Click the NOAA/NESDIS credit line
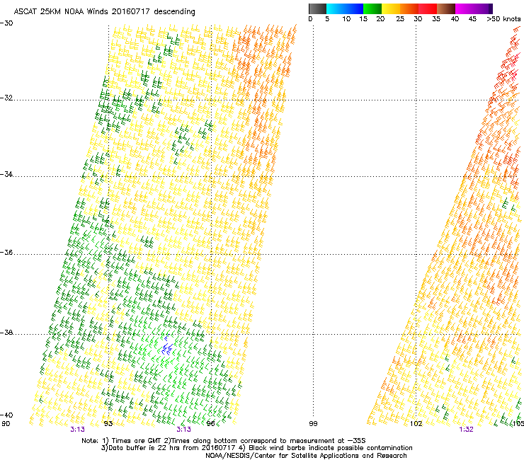Screen dimensions: 524x460 point(306,456)
